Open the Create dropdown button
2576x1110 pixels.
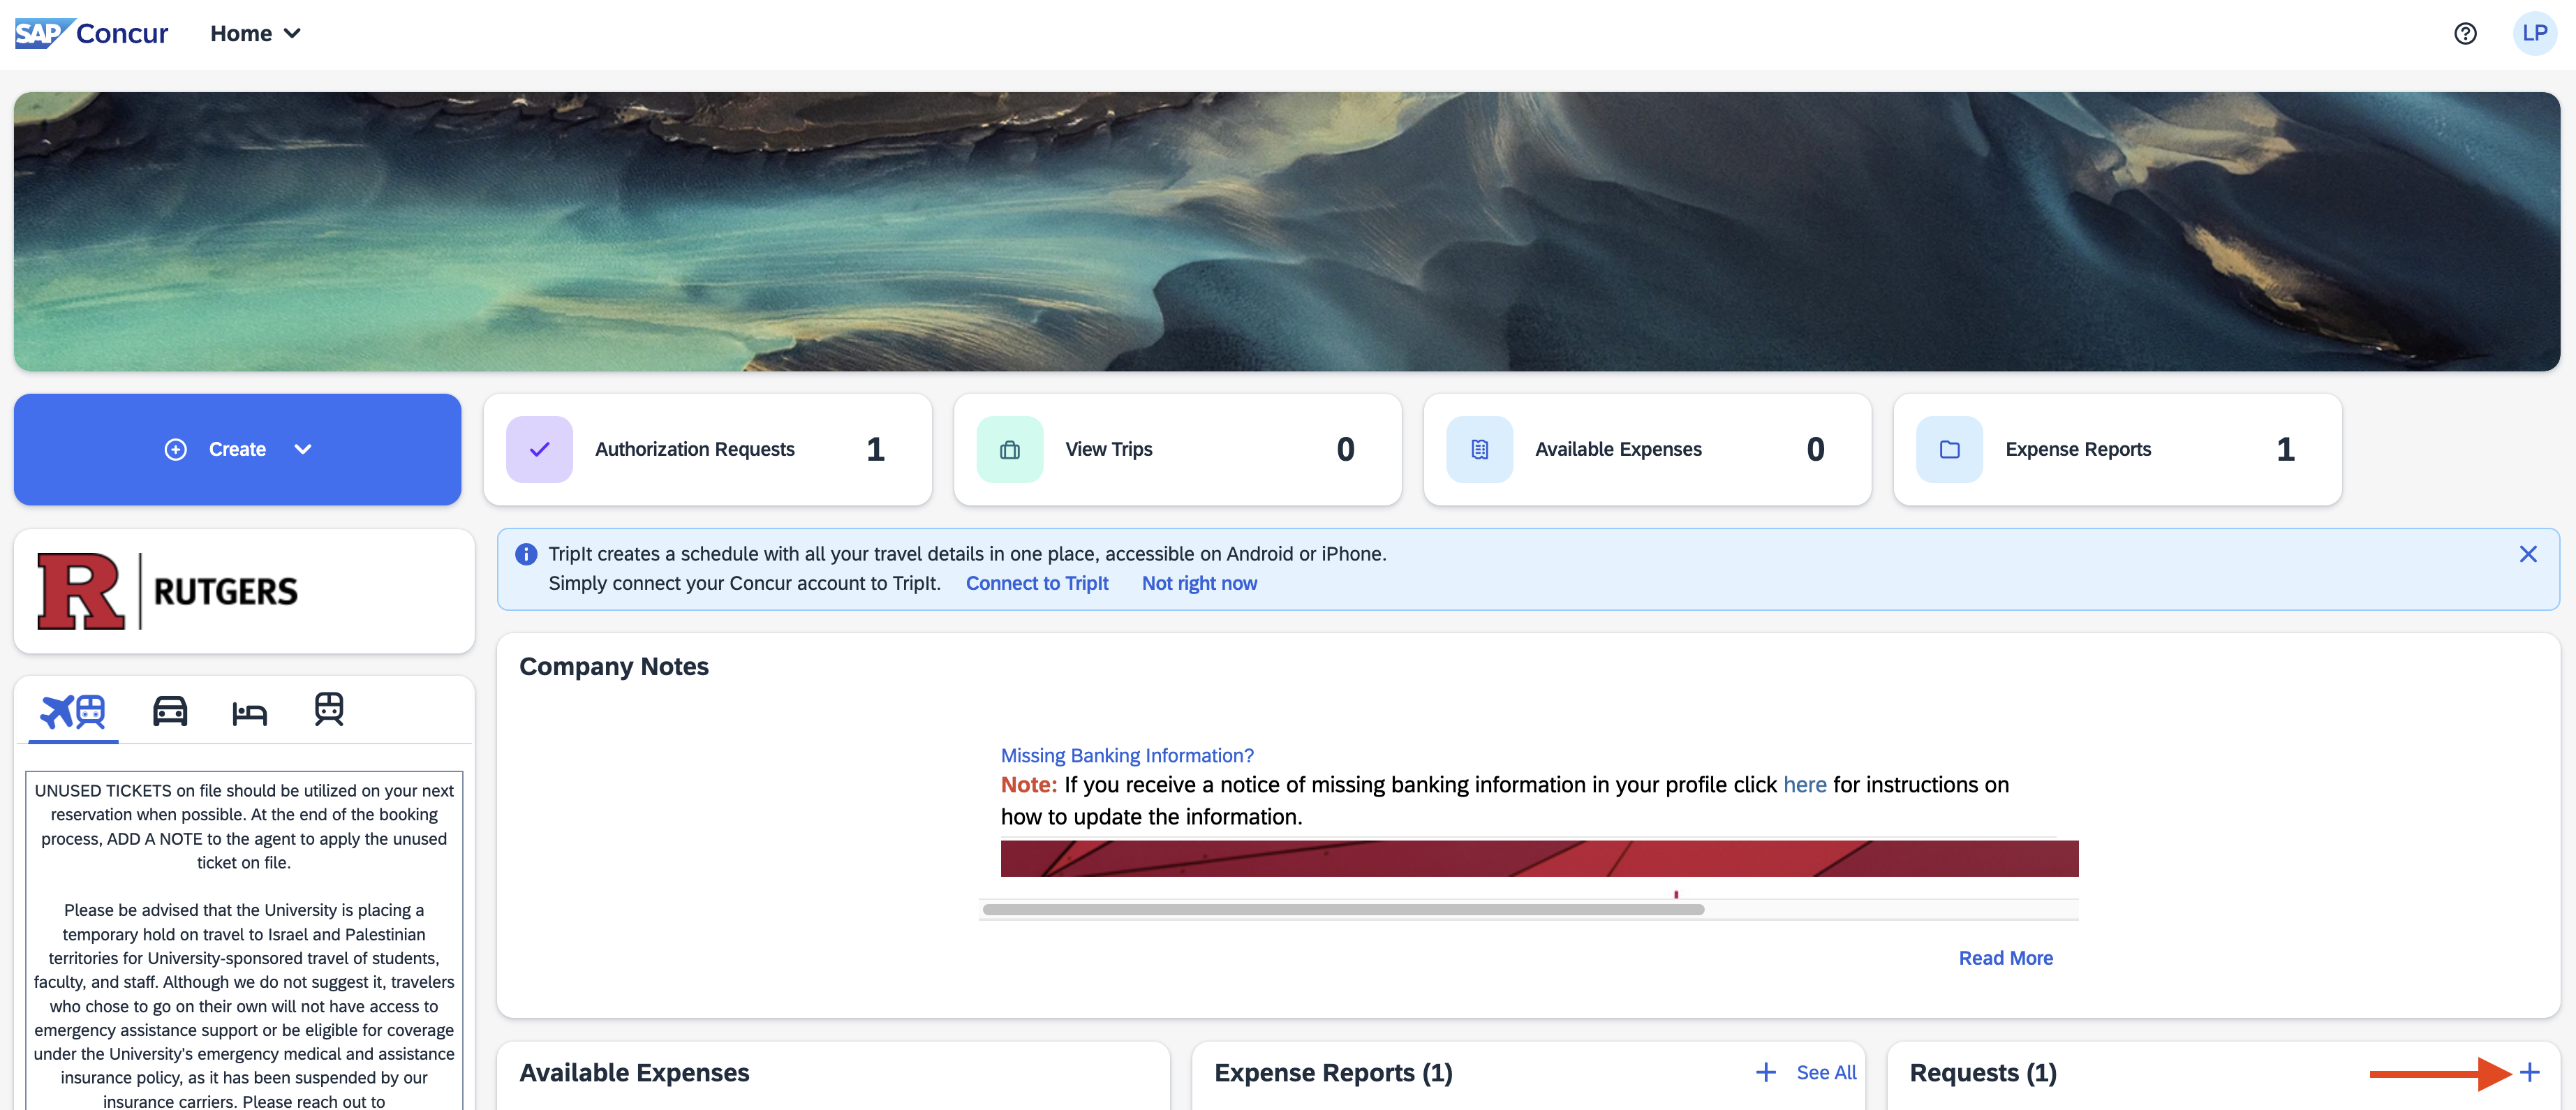238,450
